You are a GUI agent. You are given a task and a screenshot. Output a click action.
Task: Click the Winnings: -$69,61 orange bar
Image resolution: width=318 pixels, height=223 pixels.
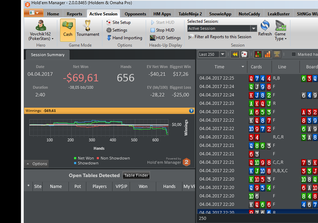coord(109,111)
